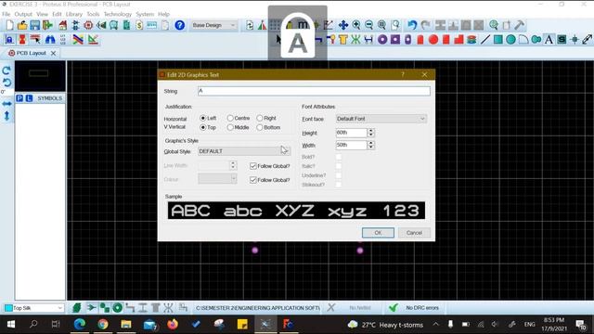Show hidden system tray icons
This screenshot has height=334, width=594.
tap(435, 324)
